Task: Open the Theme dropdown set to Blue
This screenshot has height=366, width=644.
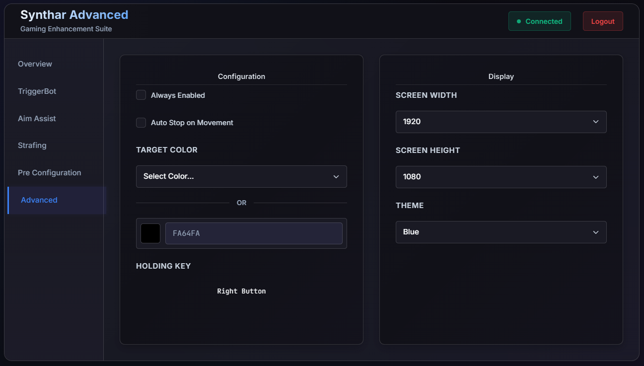Action: (x=501, y=232)
